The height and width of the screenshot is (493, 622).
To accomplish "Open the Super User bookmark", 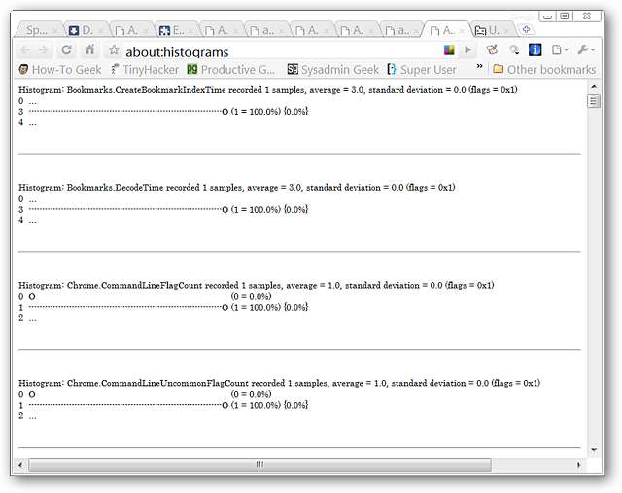I will 422,70.
